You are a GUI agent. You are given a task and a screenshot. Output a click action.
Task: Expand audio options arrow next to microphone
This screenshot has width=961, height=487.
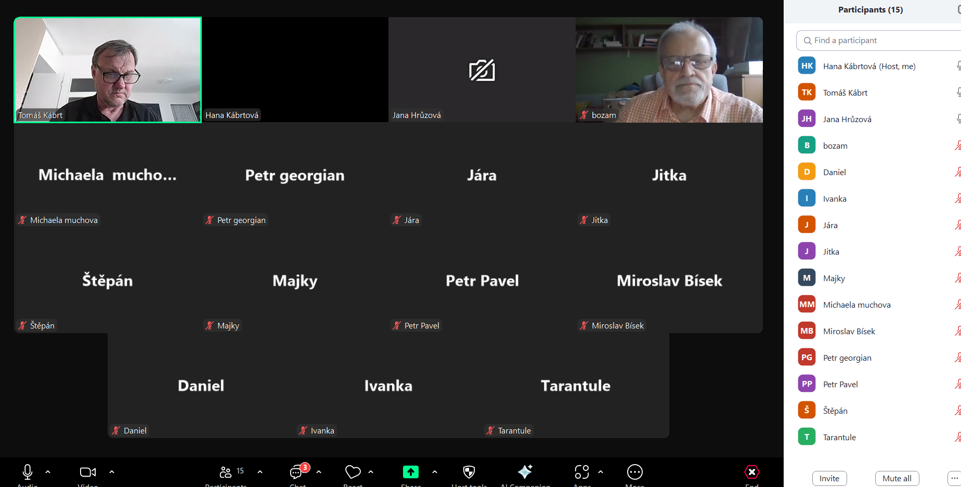[48, 472]
